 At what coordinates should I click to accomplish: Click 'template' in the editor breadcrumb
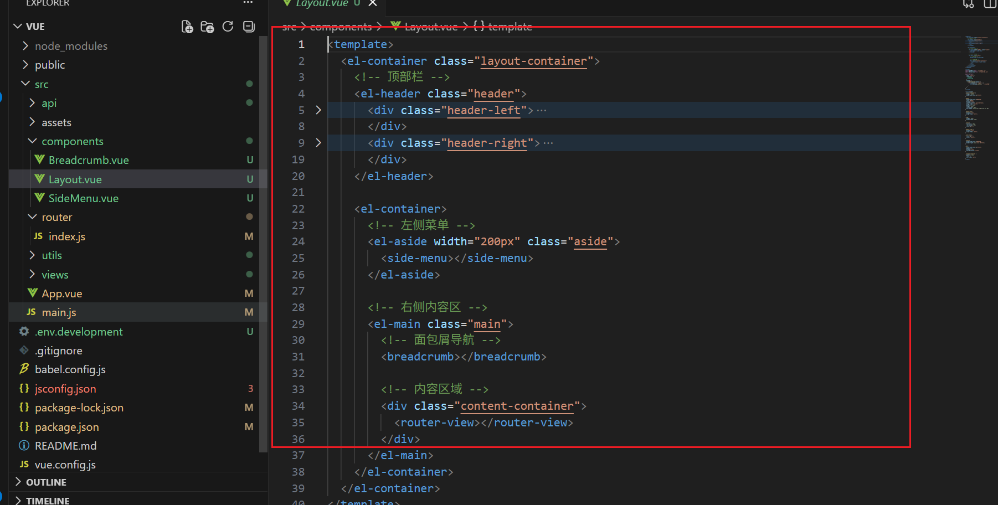[x=510, y=27]
